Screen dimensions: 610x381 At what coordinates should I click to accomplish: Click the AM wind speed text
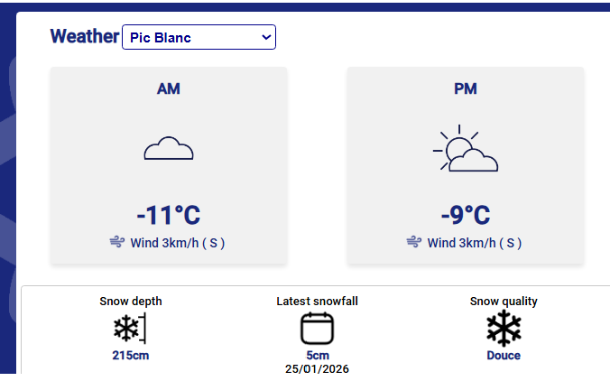(178, 243)
